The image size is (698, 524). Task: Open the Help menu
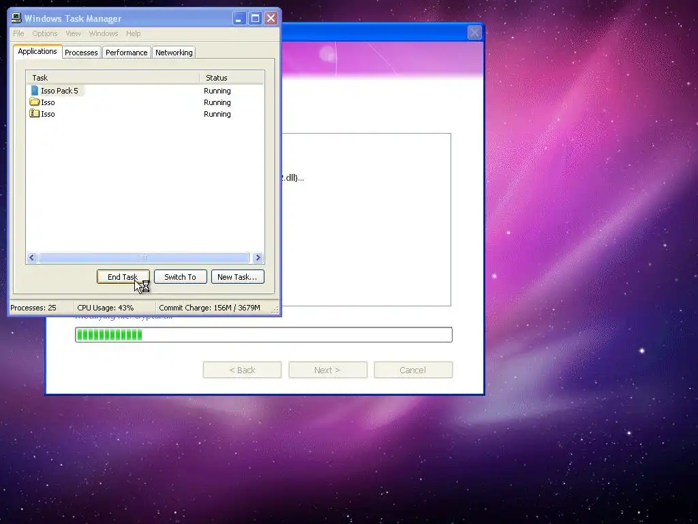[133, 33]
